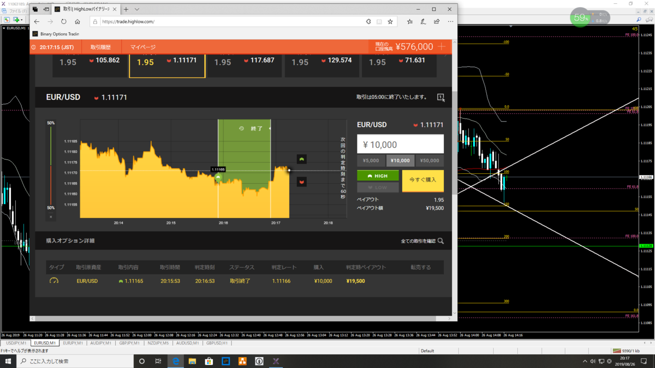
Task: Open File Explorer from the taskbar
Action: coord(192,361)
